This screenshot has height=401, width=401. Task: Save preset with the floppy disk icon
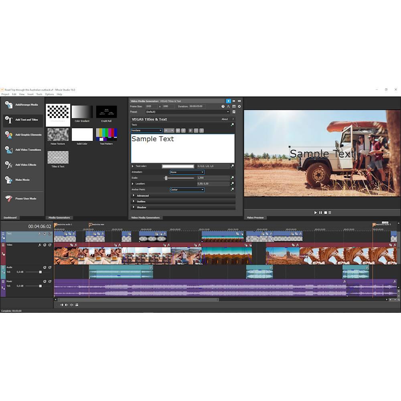pyautogui.click(x=234, y=112)
